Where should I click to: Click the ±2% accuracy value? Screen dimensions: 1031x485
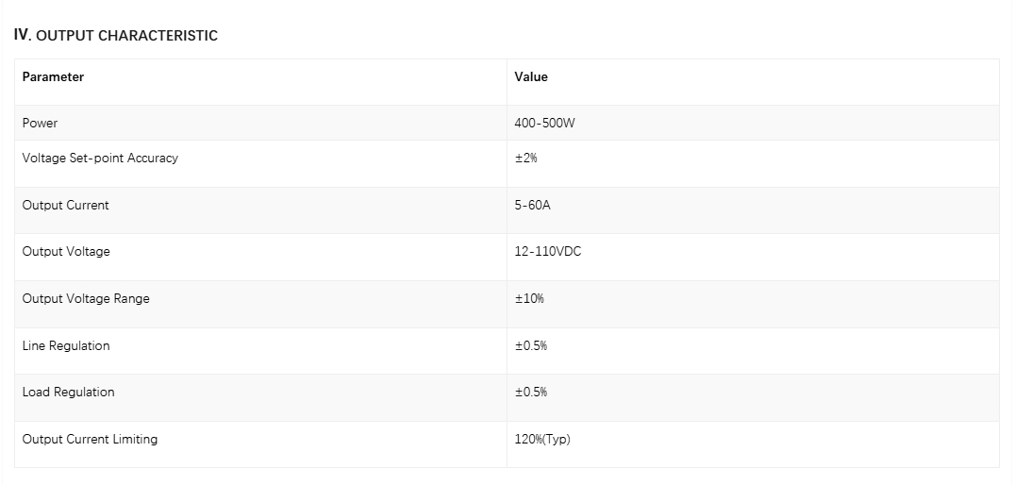click(x=526, y=158)
